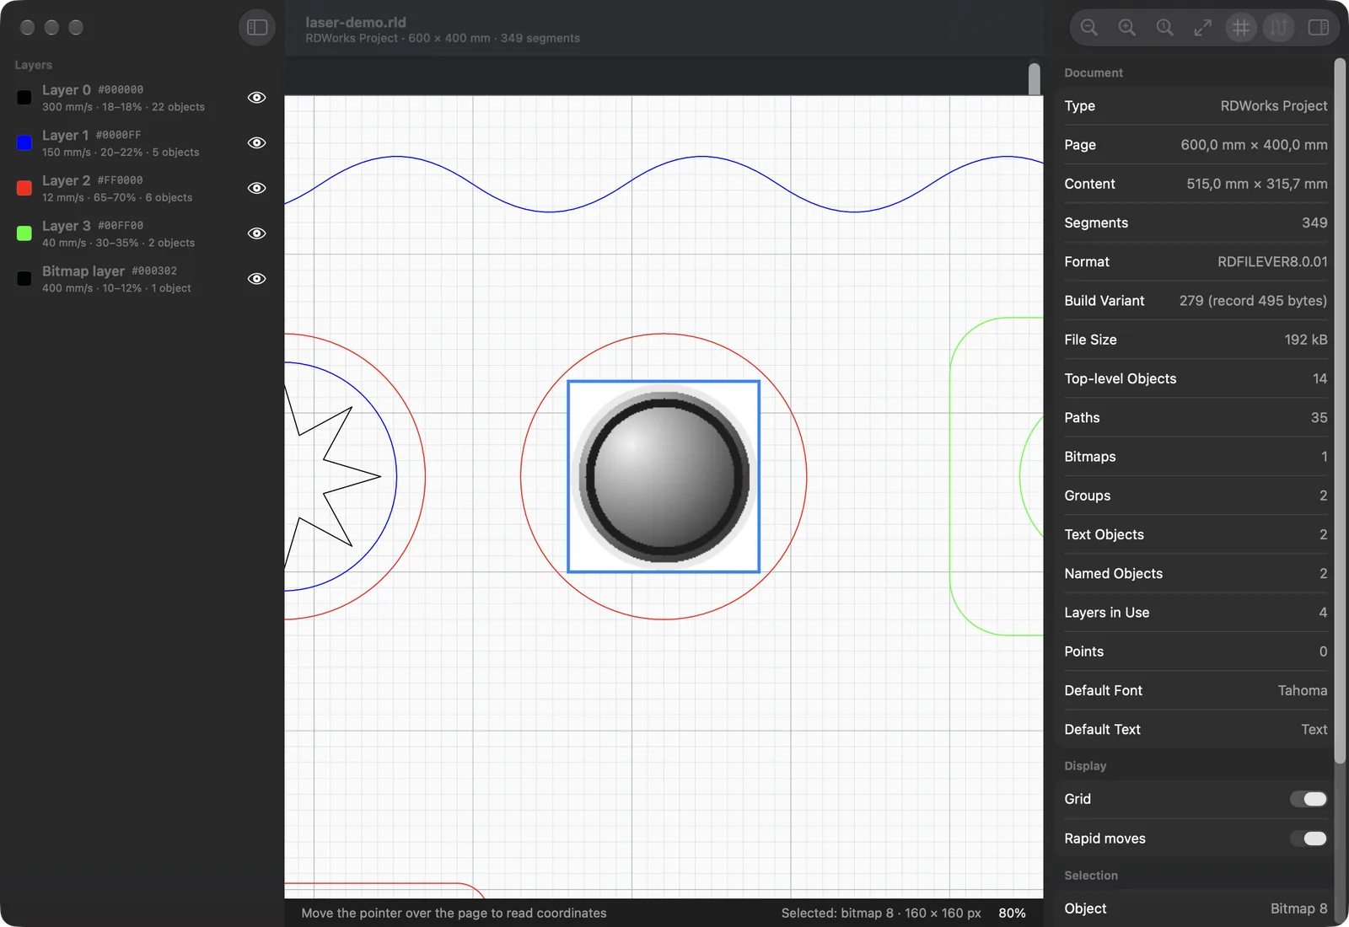The height and width of the screenshot is (927, 1349).
Task: Toggle the left sidebar panel button
Action: click(x=257, y=28)
